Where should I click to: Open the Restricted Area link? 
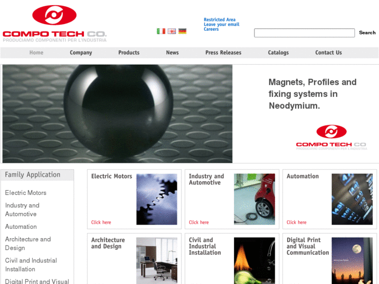[219, 20]
